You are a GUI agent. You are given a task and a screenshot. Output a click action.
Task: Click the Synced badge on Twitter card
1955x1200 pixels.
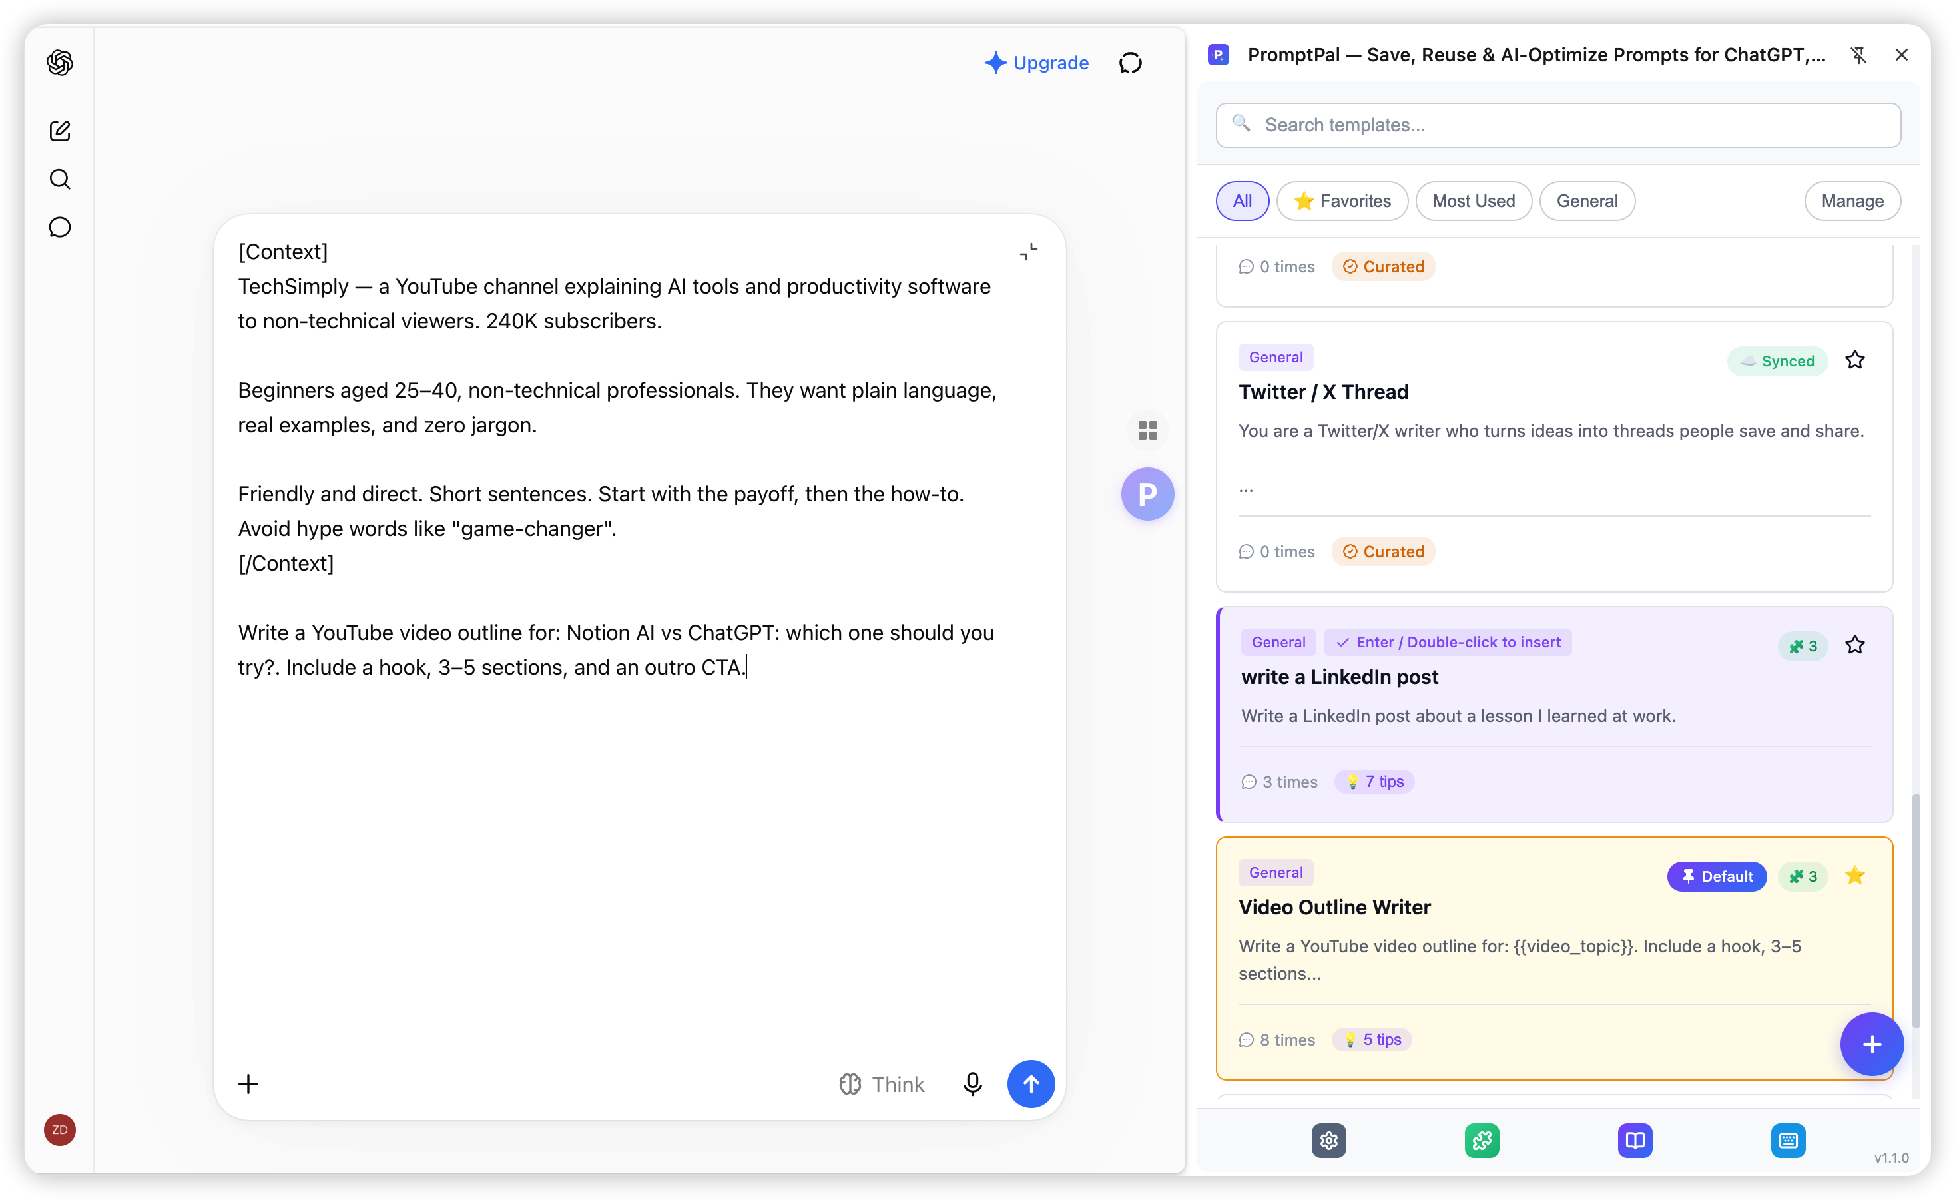(1777, 361)
